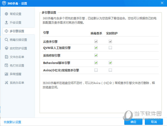This screenshot has height=126, width=167.
Task: Click the chart icon for 异常提醒
Action: click(x=6, y=74)
